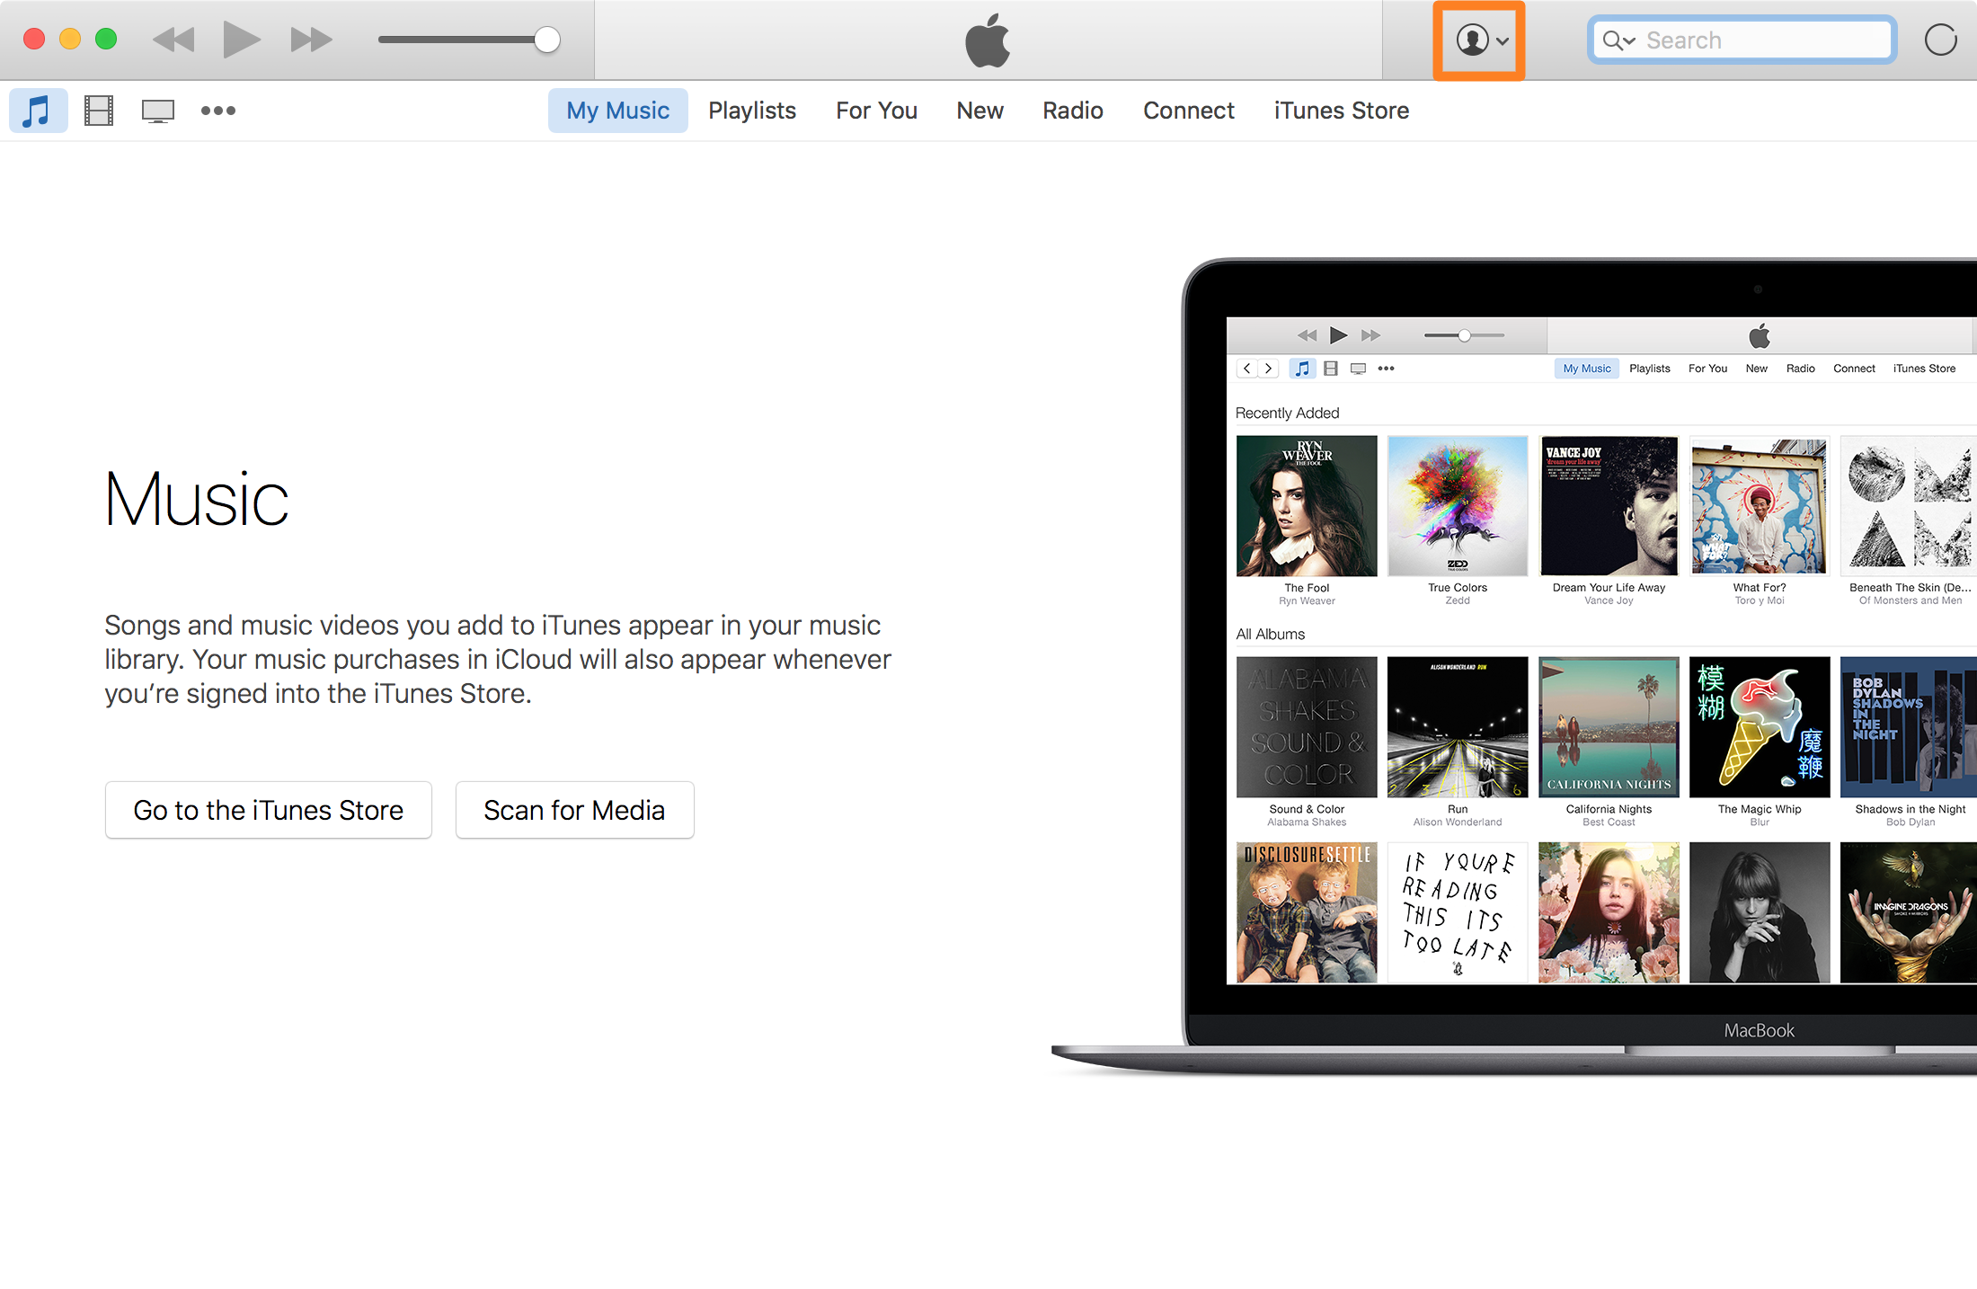Open the For You tab

tap(876, 111)
